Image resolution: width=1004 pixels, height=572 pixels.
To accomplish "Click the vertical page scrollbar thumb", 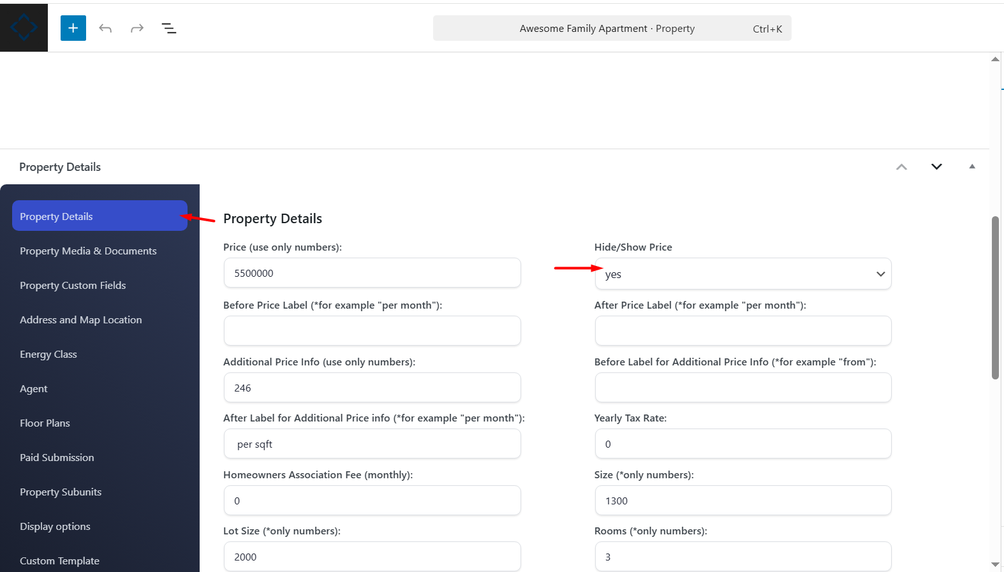I will pyautogui.click(x=995, y=298).
